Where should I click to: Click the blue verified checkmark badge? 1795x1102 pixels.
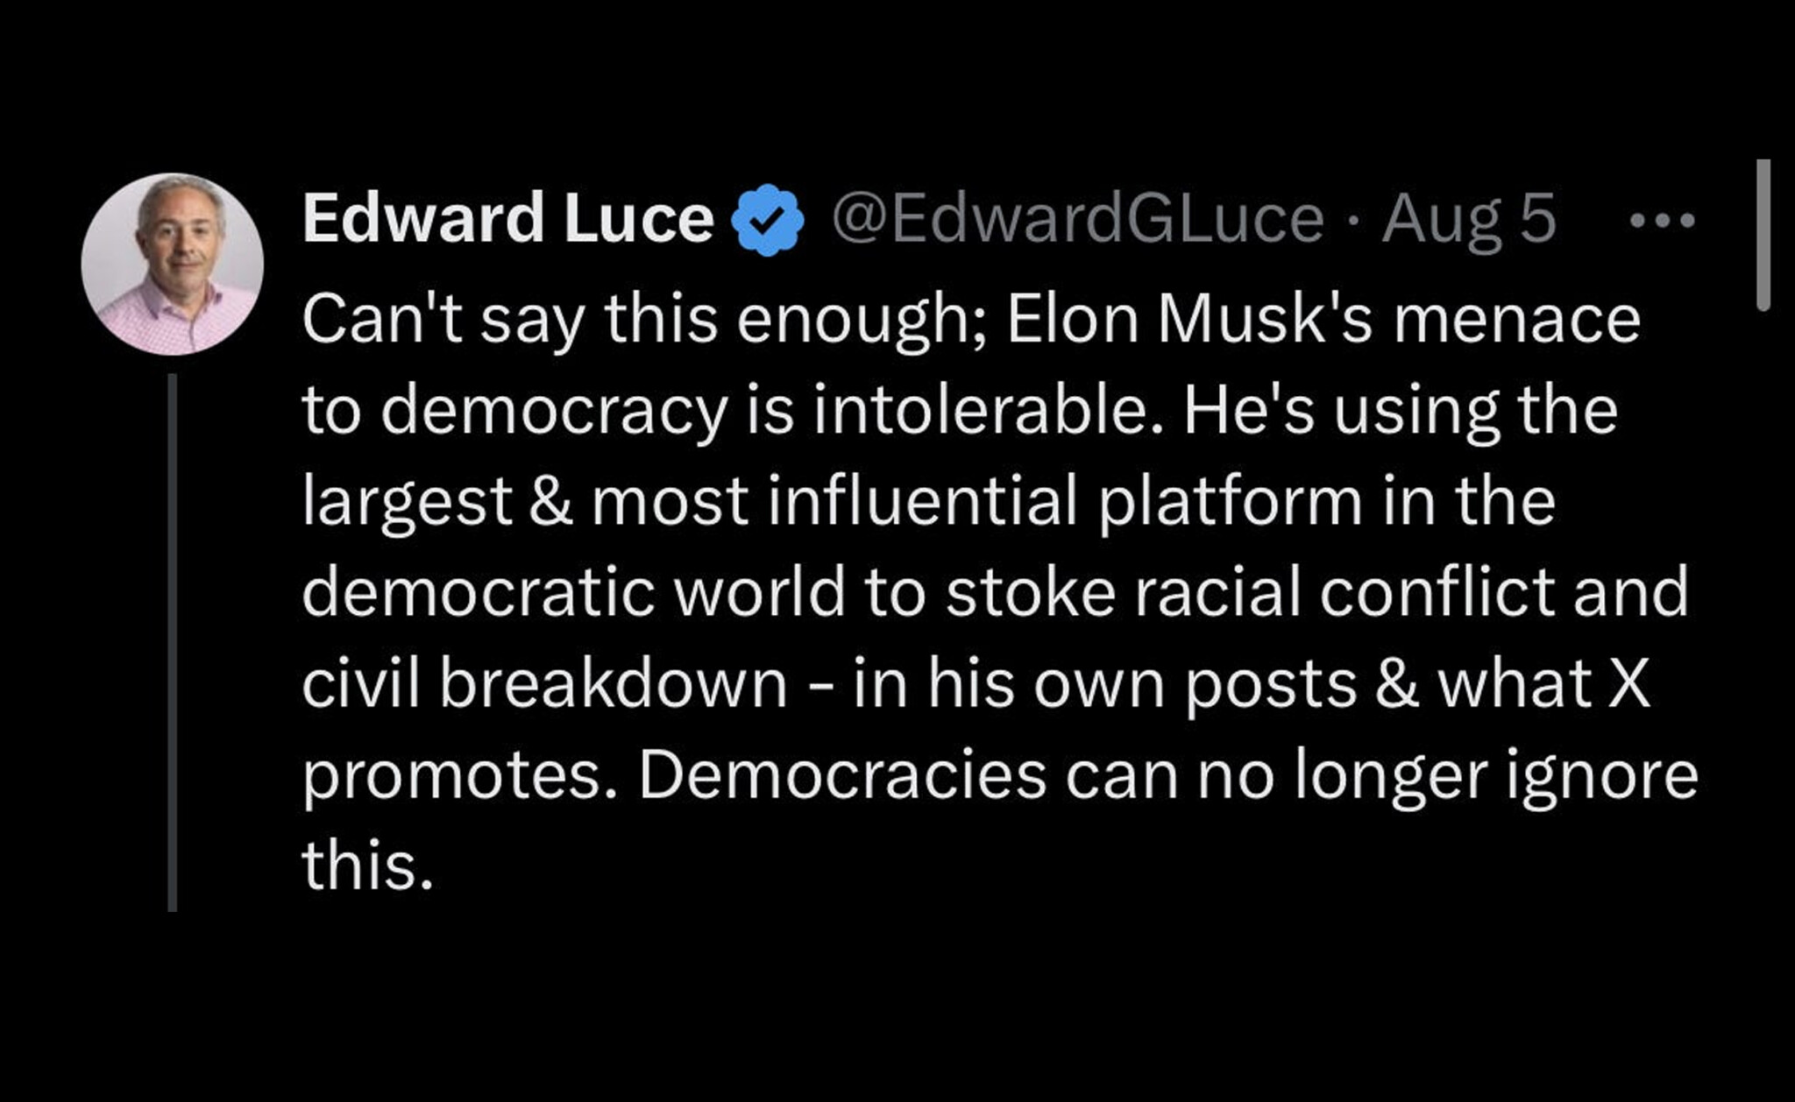768,220
